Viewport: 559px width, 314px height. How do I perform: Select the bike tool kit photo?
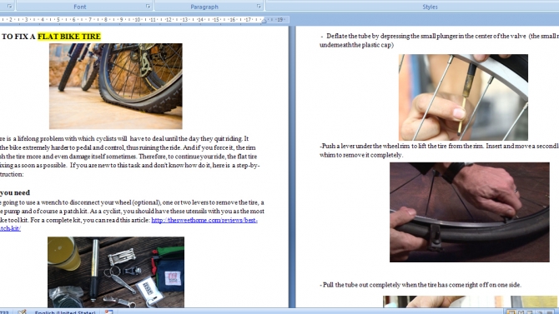coord(116,272)
